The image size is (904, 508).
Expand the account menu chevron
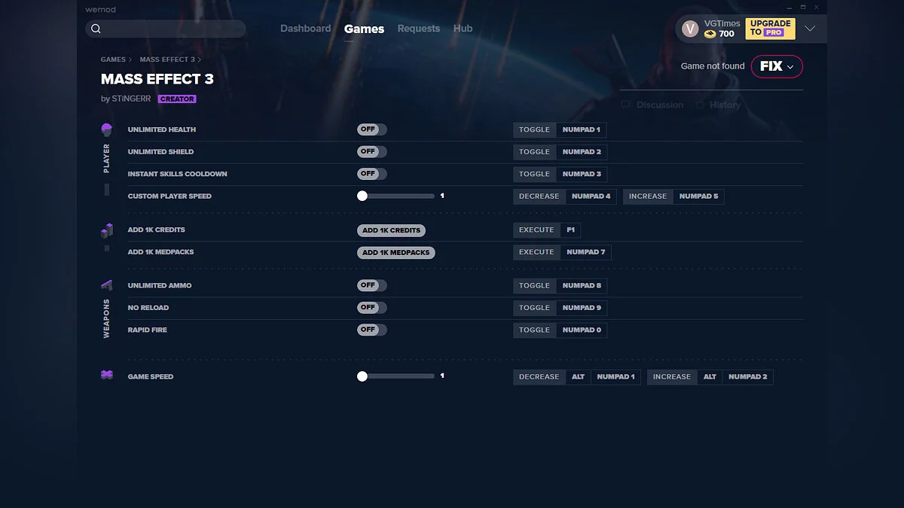pyautogui.click(x=810, y=29)
